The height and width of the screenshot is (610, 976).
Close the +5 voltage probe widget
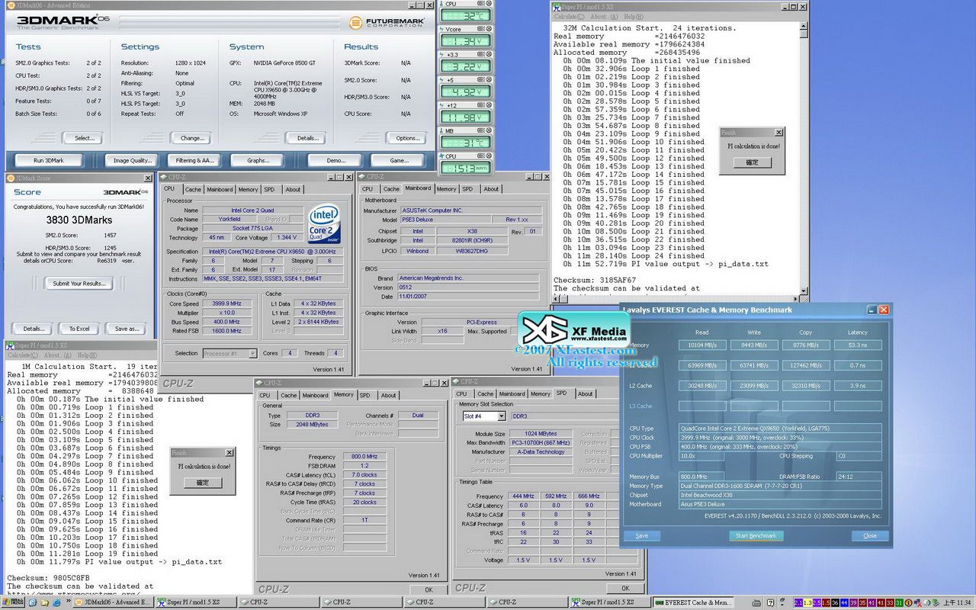click(x=489, y=79)
